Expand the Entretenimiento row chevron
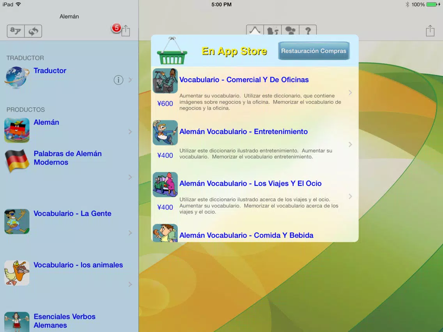The width and height of the screenshot is (443, 332). coord(350,145)
